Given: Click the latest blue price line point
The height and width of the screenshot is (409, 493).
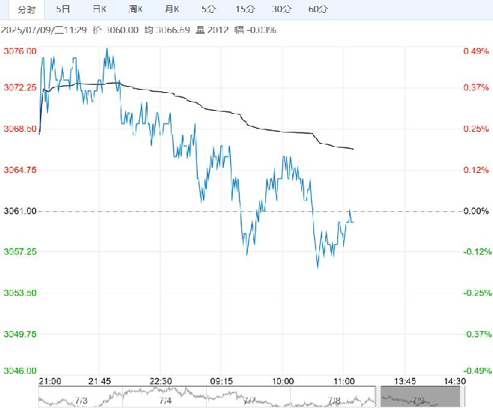Looking at the screenshot, I should 353,222.
